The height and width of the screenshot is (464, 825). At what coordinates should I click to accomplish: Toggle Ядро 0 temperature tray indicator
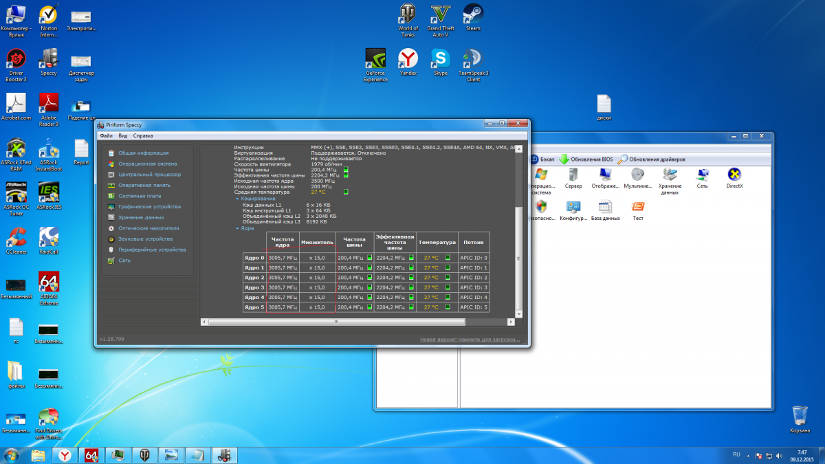(x=448, y=258)
